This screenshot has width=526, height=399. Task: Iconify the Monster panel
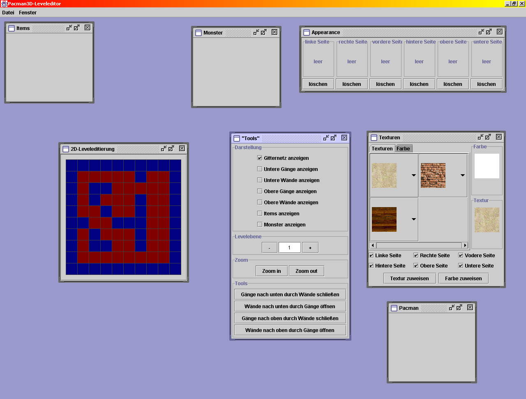(x=256, y=32)
